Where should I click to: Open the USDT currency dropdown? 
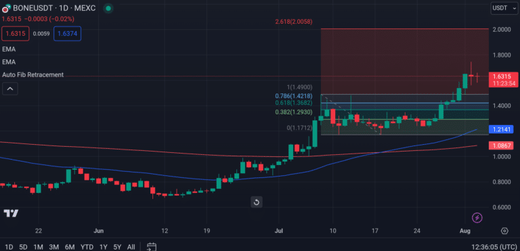(504, 8)
